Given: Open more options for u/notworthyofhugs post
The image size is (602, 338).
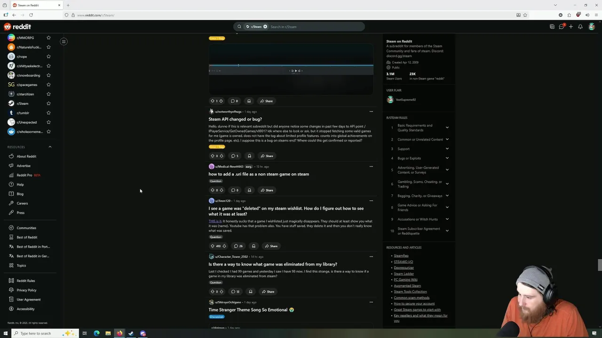Looking at the screenshot, I should click(371, 112).
